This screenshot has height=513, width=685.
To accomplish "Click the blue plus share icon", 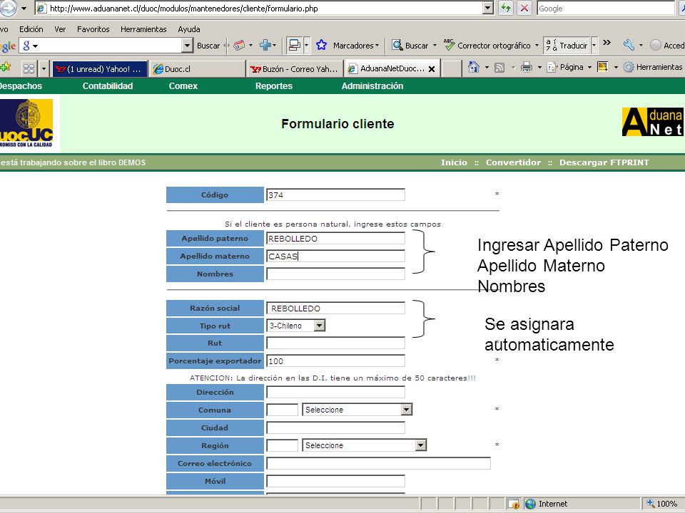I will pos(265,45).
